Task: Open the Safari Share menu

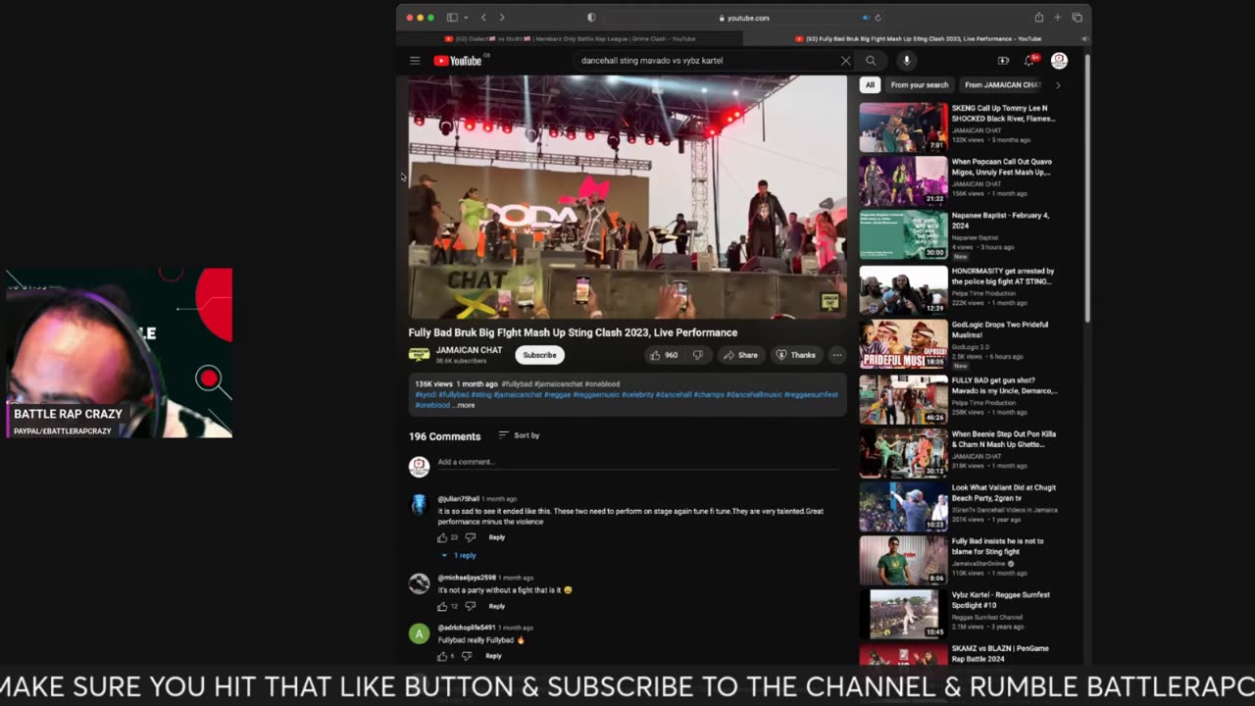Action: pyautogui.click(x=1038, y=18)
